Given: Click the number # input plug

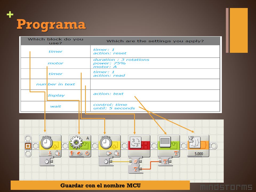Looking at the screenshot, I should point(130,161).
